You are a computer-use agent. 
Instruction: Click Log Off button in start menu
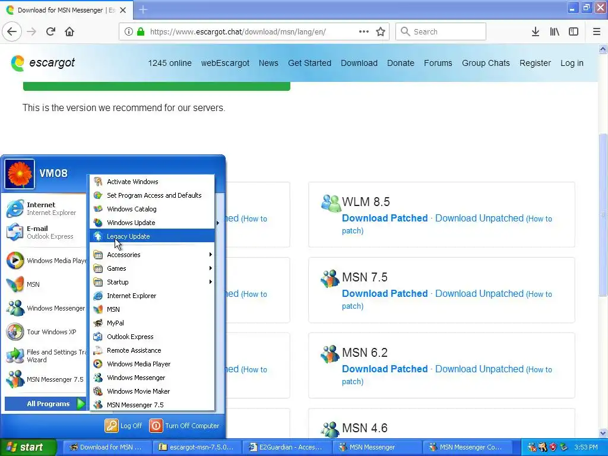(x=123, y=426)
